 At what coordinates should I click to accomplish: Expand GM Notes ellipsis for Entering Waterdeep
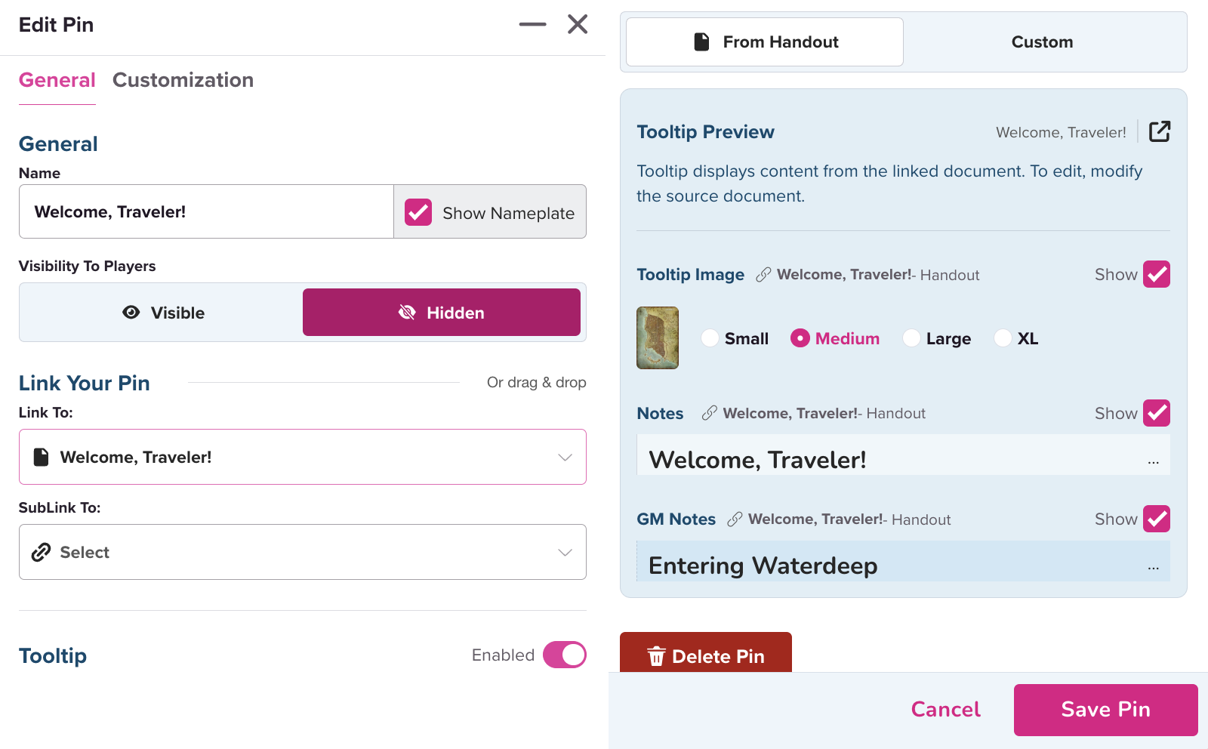click(1153, 567)
